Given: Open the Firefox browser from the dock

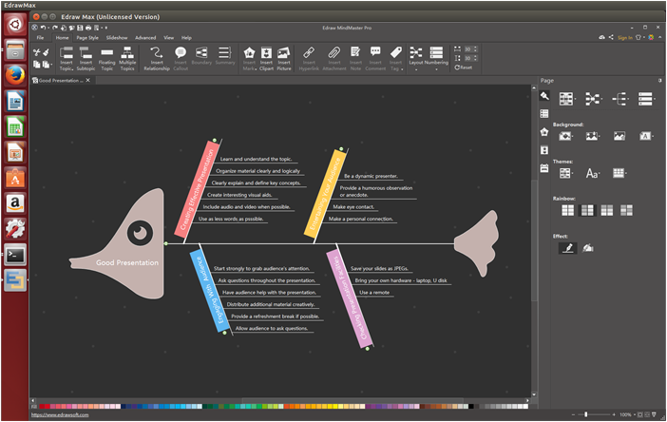Looking at the screenshot, I should click(x=15, y=75).
